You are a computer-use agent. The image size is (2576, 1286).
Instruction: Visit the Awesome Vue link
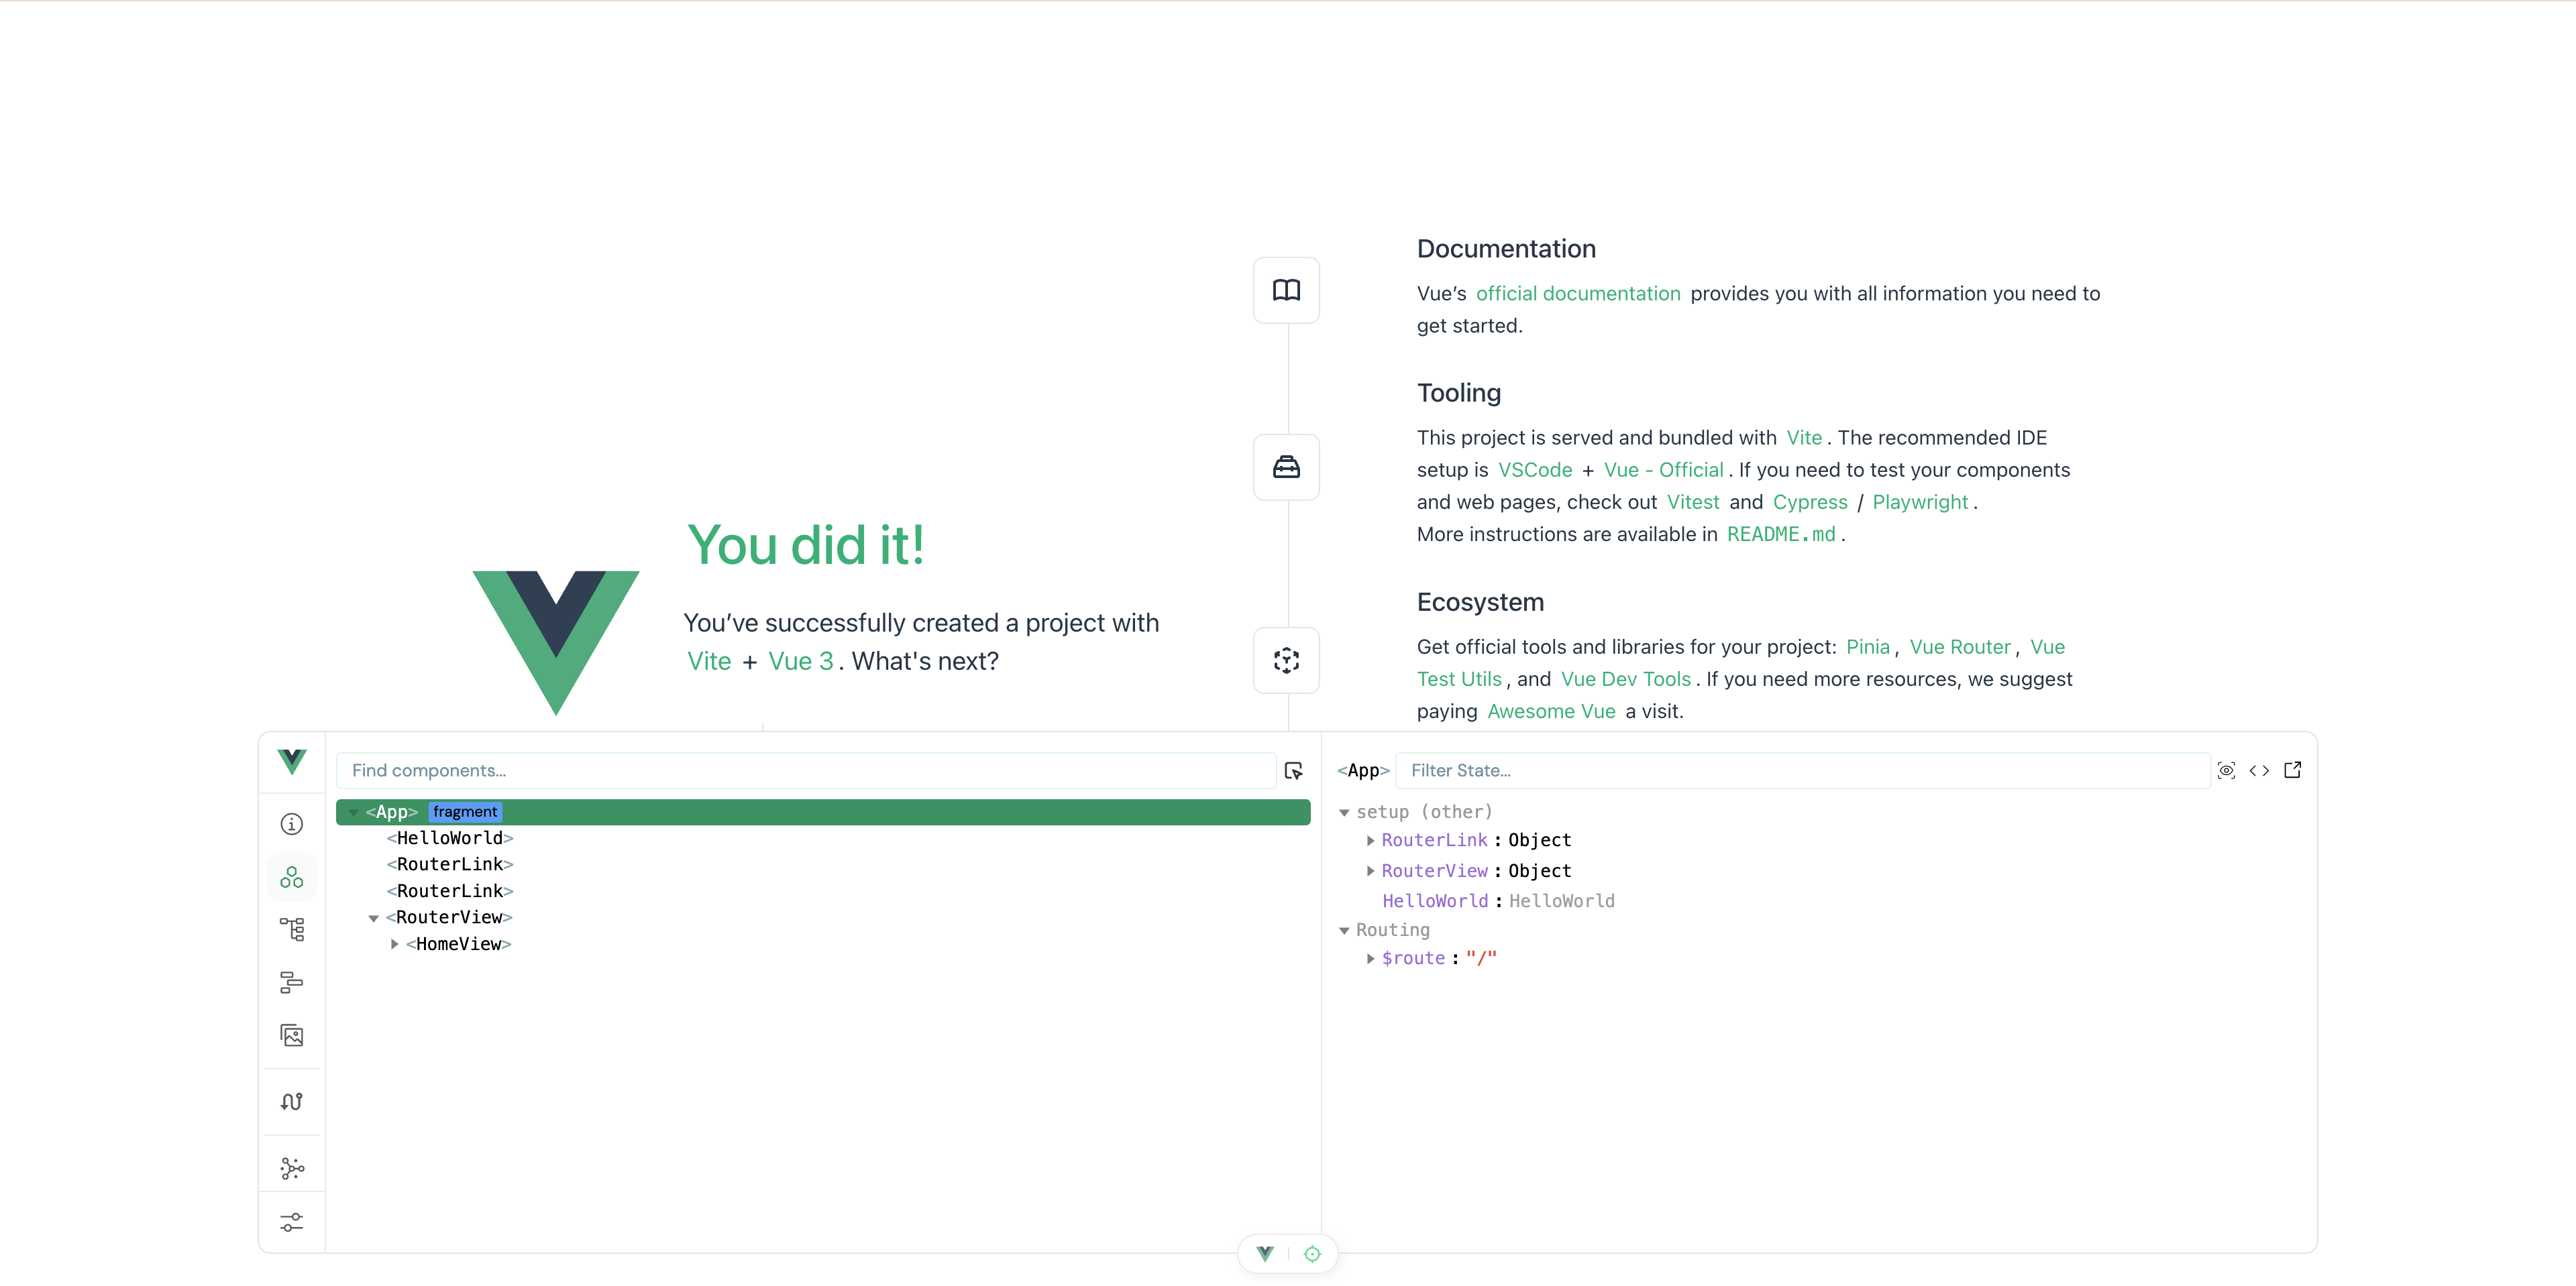click(x=1551, y=711)
